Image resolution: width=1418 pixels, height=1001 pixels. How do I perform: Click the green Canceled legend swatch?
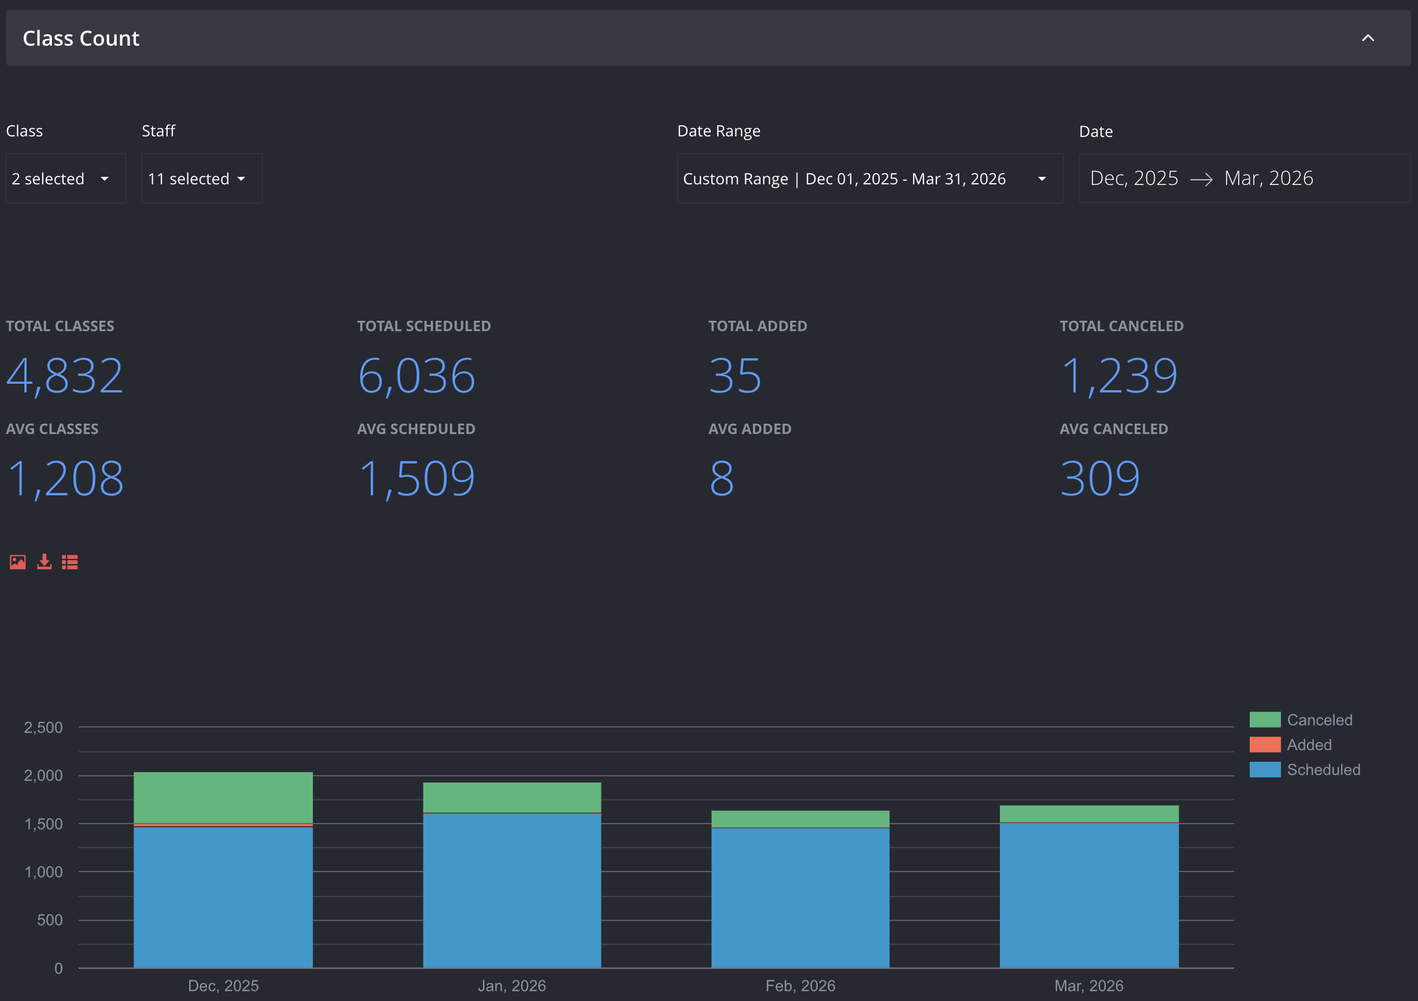pyautogui.click(x=1265, y=720)
